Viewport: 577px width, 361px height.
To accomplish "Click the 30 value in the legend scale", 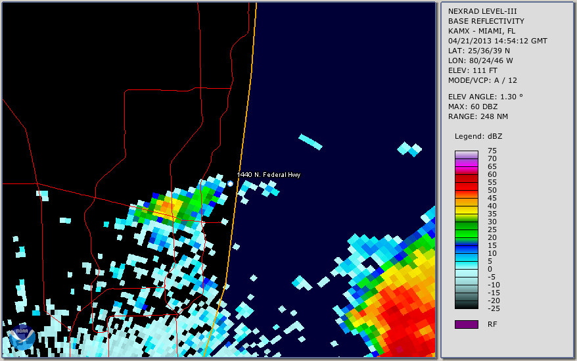I will pos(492,222).
